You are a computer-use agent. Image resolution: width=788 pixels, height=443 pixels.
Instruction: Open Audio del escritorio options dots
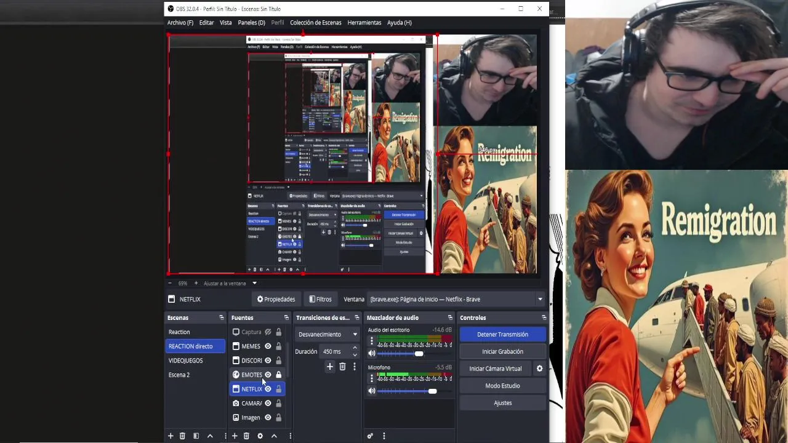371,341
